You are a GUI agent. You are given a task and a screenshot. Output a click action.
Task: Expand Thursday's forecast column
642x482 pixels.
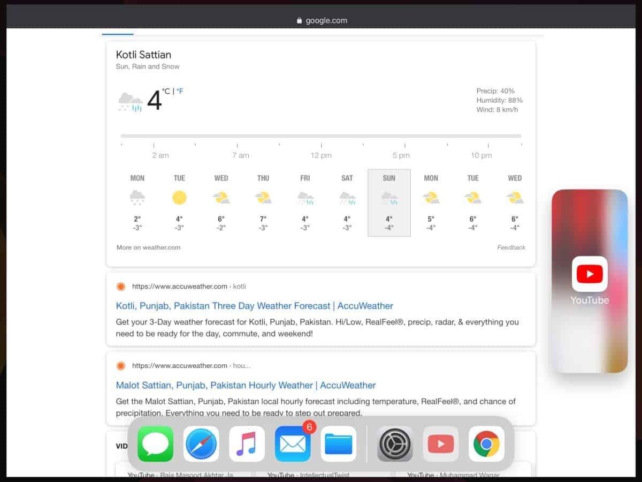[263, 202]
